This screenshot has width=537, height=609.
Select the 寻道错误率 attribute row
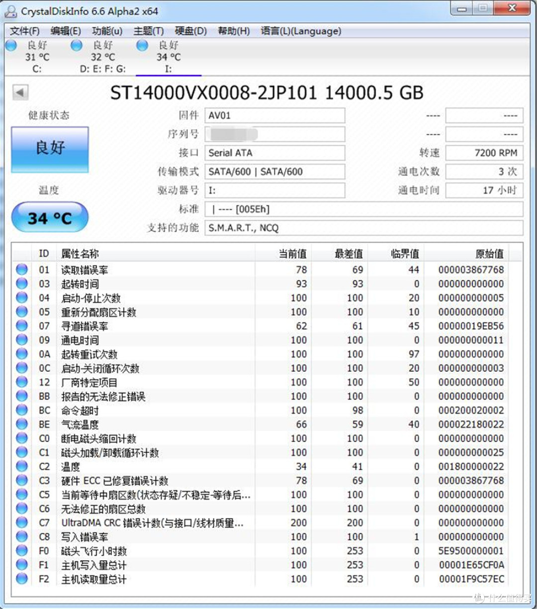pos(261,326)
